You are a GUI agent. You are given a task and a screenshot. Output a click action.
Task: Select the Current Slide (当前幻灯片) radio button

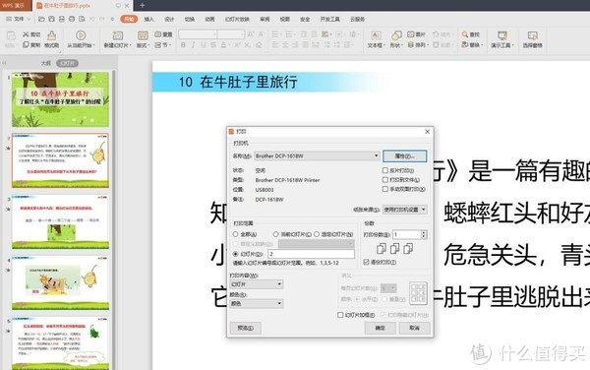tap(275, 234)
